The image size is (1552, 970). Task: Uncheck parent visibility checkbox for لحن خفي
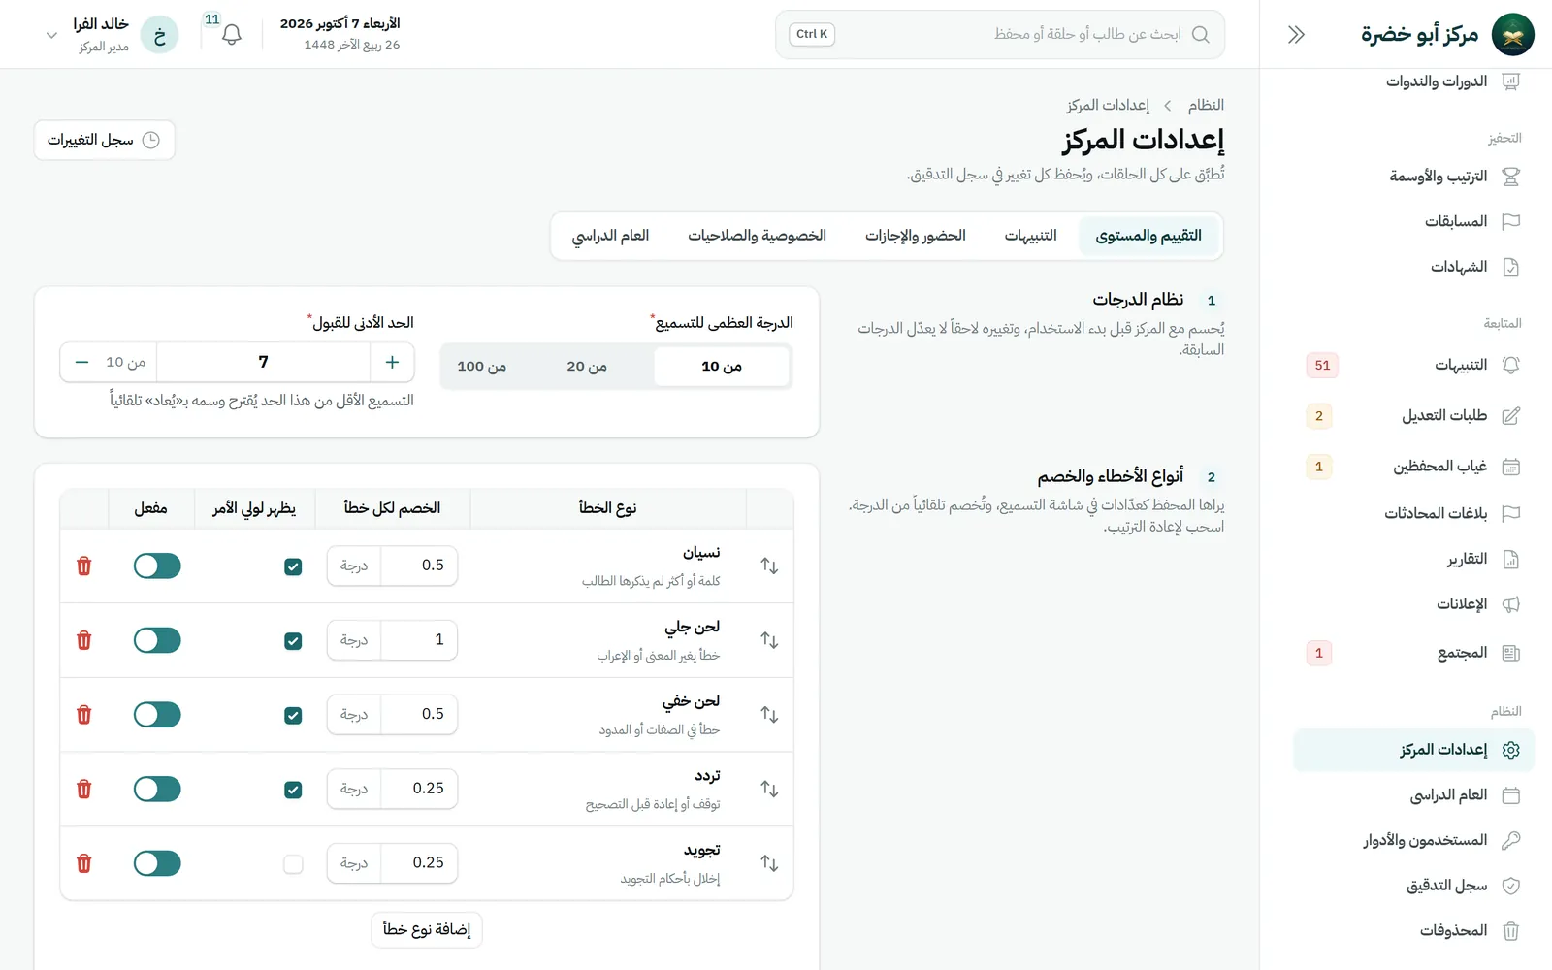(293, 716)
